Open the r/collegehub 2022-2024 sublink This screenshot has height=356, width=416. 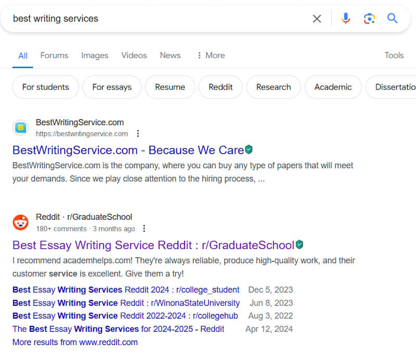point(125,316)
